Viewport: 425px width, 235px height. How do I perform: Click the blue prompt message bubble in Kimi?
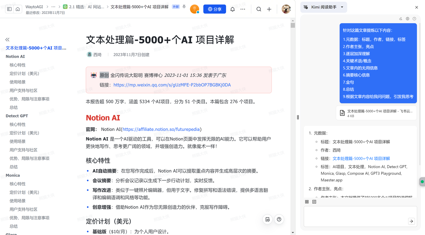point(378,63)
